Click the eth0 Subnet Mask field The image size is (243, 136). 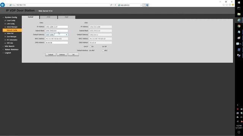click(57, 31)
